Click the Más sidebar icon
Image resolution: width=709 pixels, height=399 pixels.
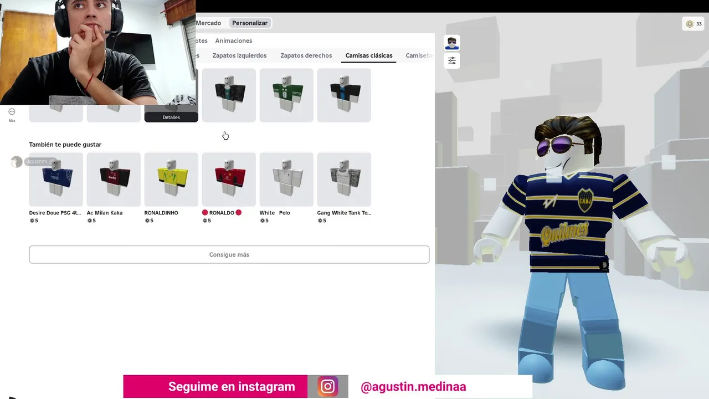(x=12, y=114)
